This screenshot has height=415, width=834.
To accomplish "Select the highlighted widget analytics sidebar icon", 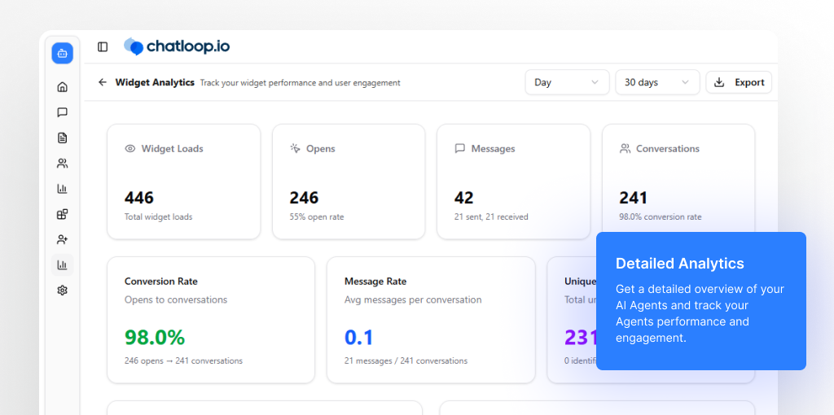I will [x=62, y=264].
